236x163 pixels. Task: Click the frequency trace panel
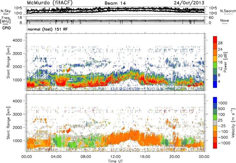tap(115, 20)
